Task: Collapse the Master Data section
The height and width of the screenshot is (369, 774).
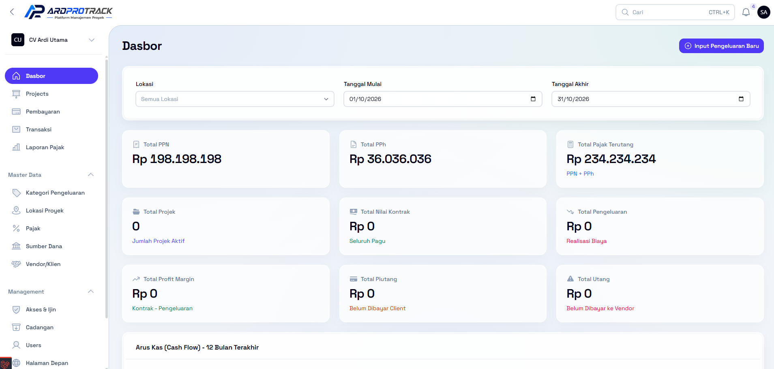Action: pyautogui.click(x=91, y=175)
